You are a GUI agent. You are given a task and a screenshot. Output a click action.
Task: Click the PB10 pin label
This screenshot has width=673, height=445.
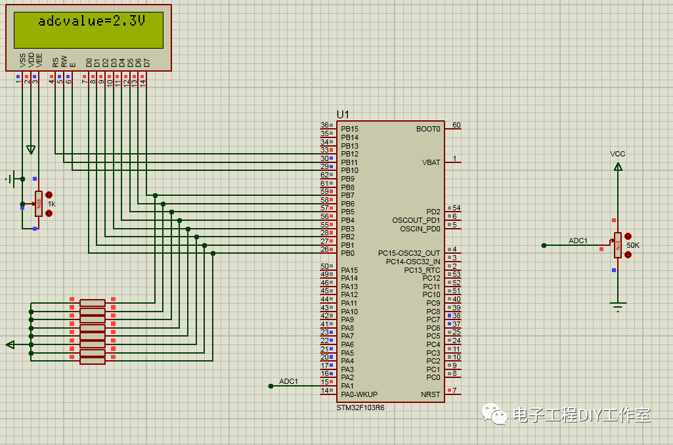349,170
